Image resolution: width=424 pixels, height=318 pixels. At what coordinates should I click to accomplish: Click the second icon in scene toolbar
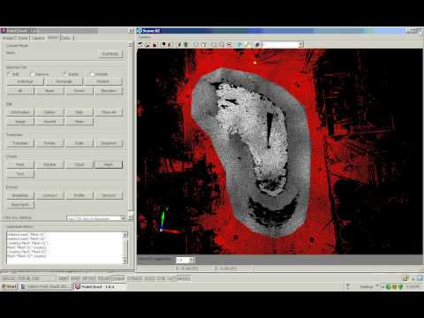tap(148, 45)
